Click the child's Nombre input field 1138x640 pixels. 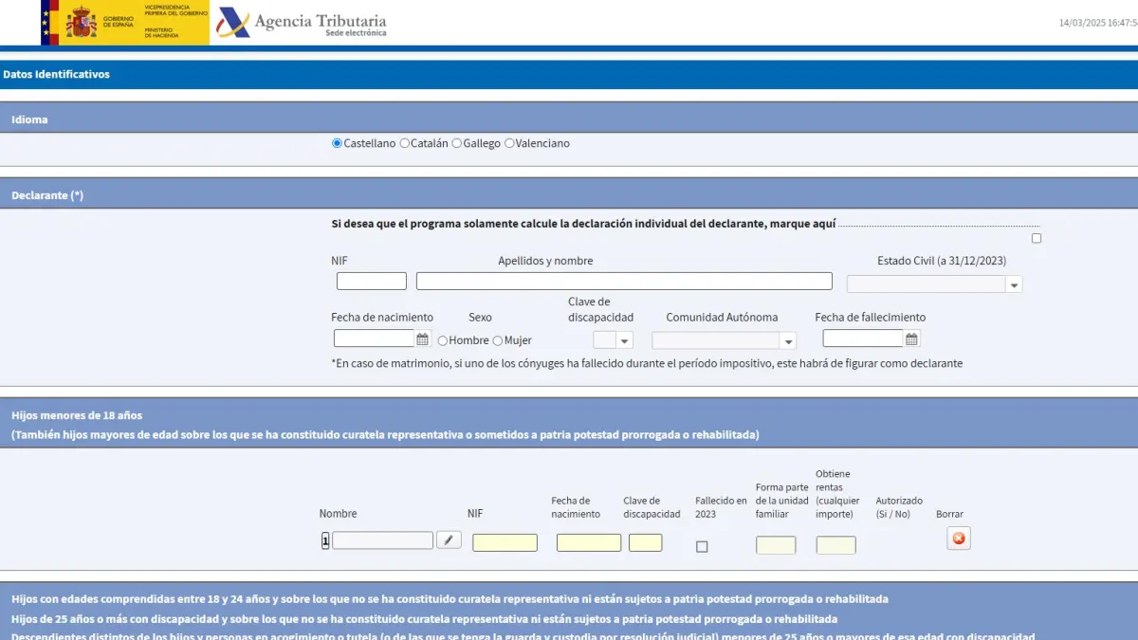[382, 540]
